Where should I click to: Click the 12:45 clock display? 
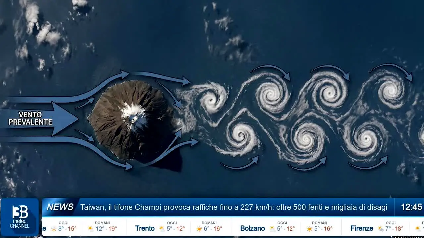[x=412, y=207]
